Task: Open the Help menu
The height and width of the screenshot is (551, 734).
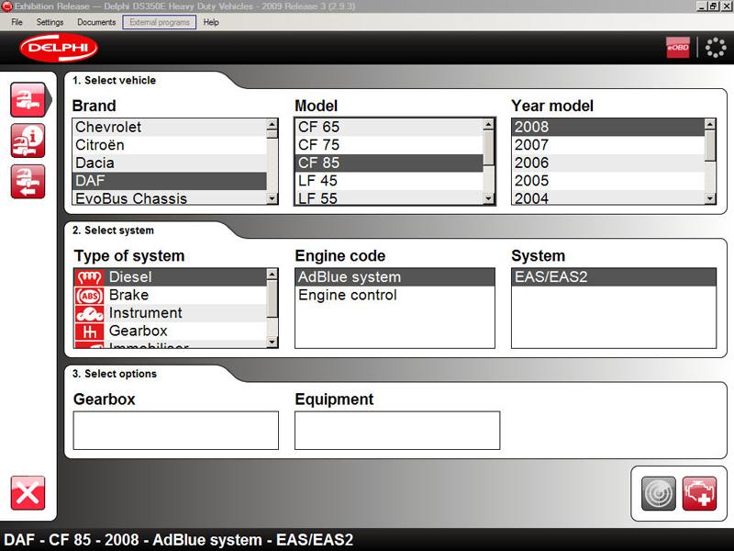Action: coord(211,22)
